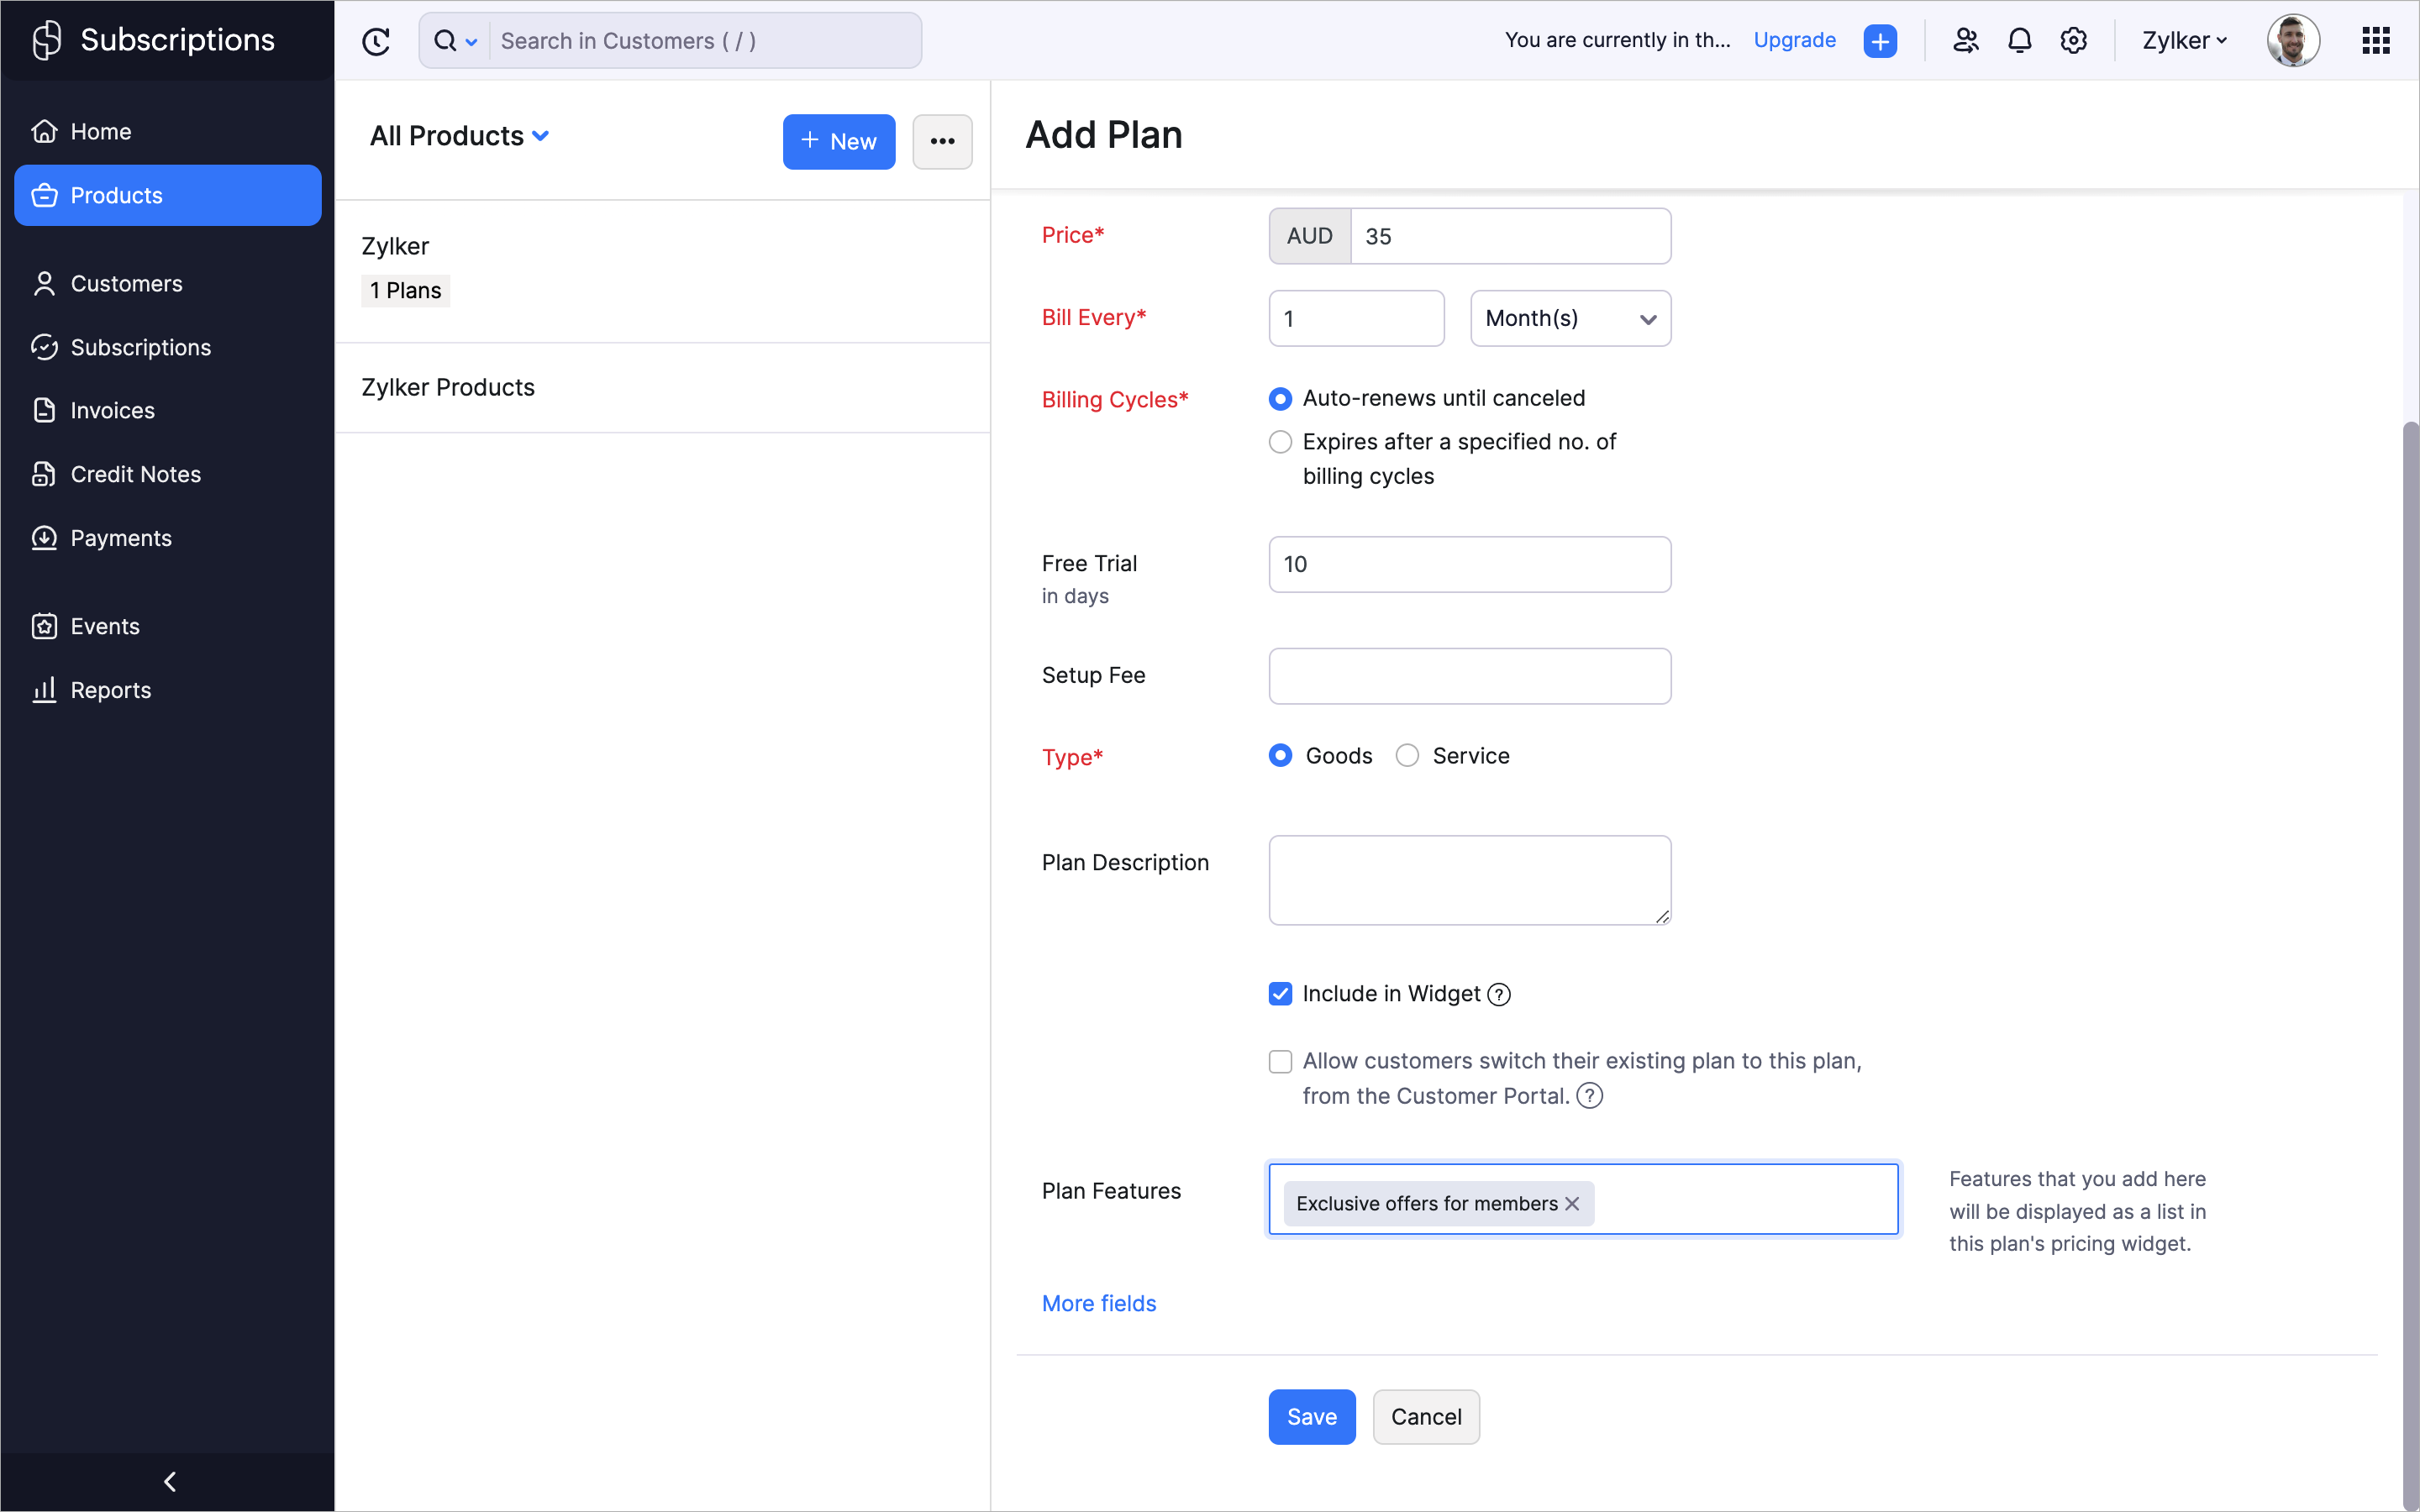This screenshot has width=2420, height=1512.
Task: Expand the search scope dropdown arrow
Action: [x=471, y=42]
